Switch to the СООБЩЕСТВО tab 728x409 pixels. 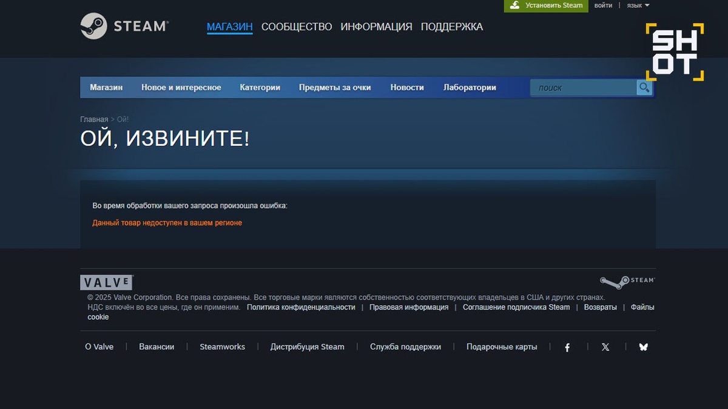point(297,27)
